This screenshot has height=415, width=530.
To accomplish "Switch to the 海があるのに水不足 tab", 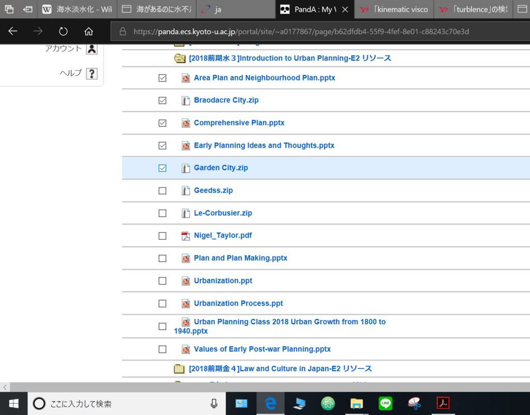I will click(157, 9).
